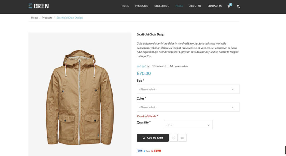Click the red Share button
Screen dimensions: 286x156
(158, 151)
